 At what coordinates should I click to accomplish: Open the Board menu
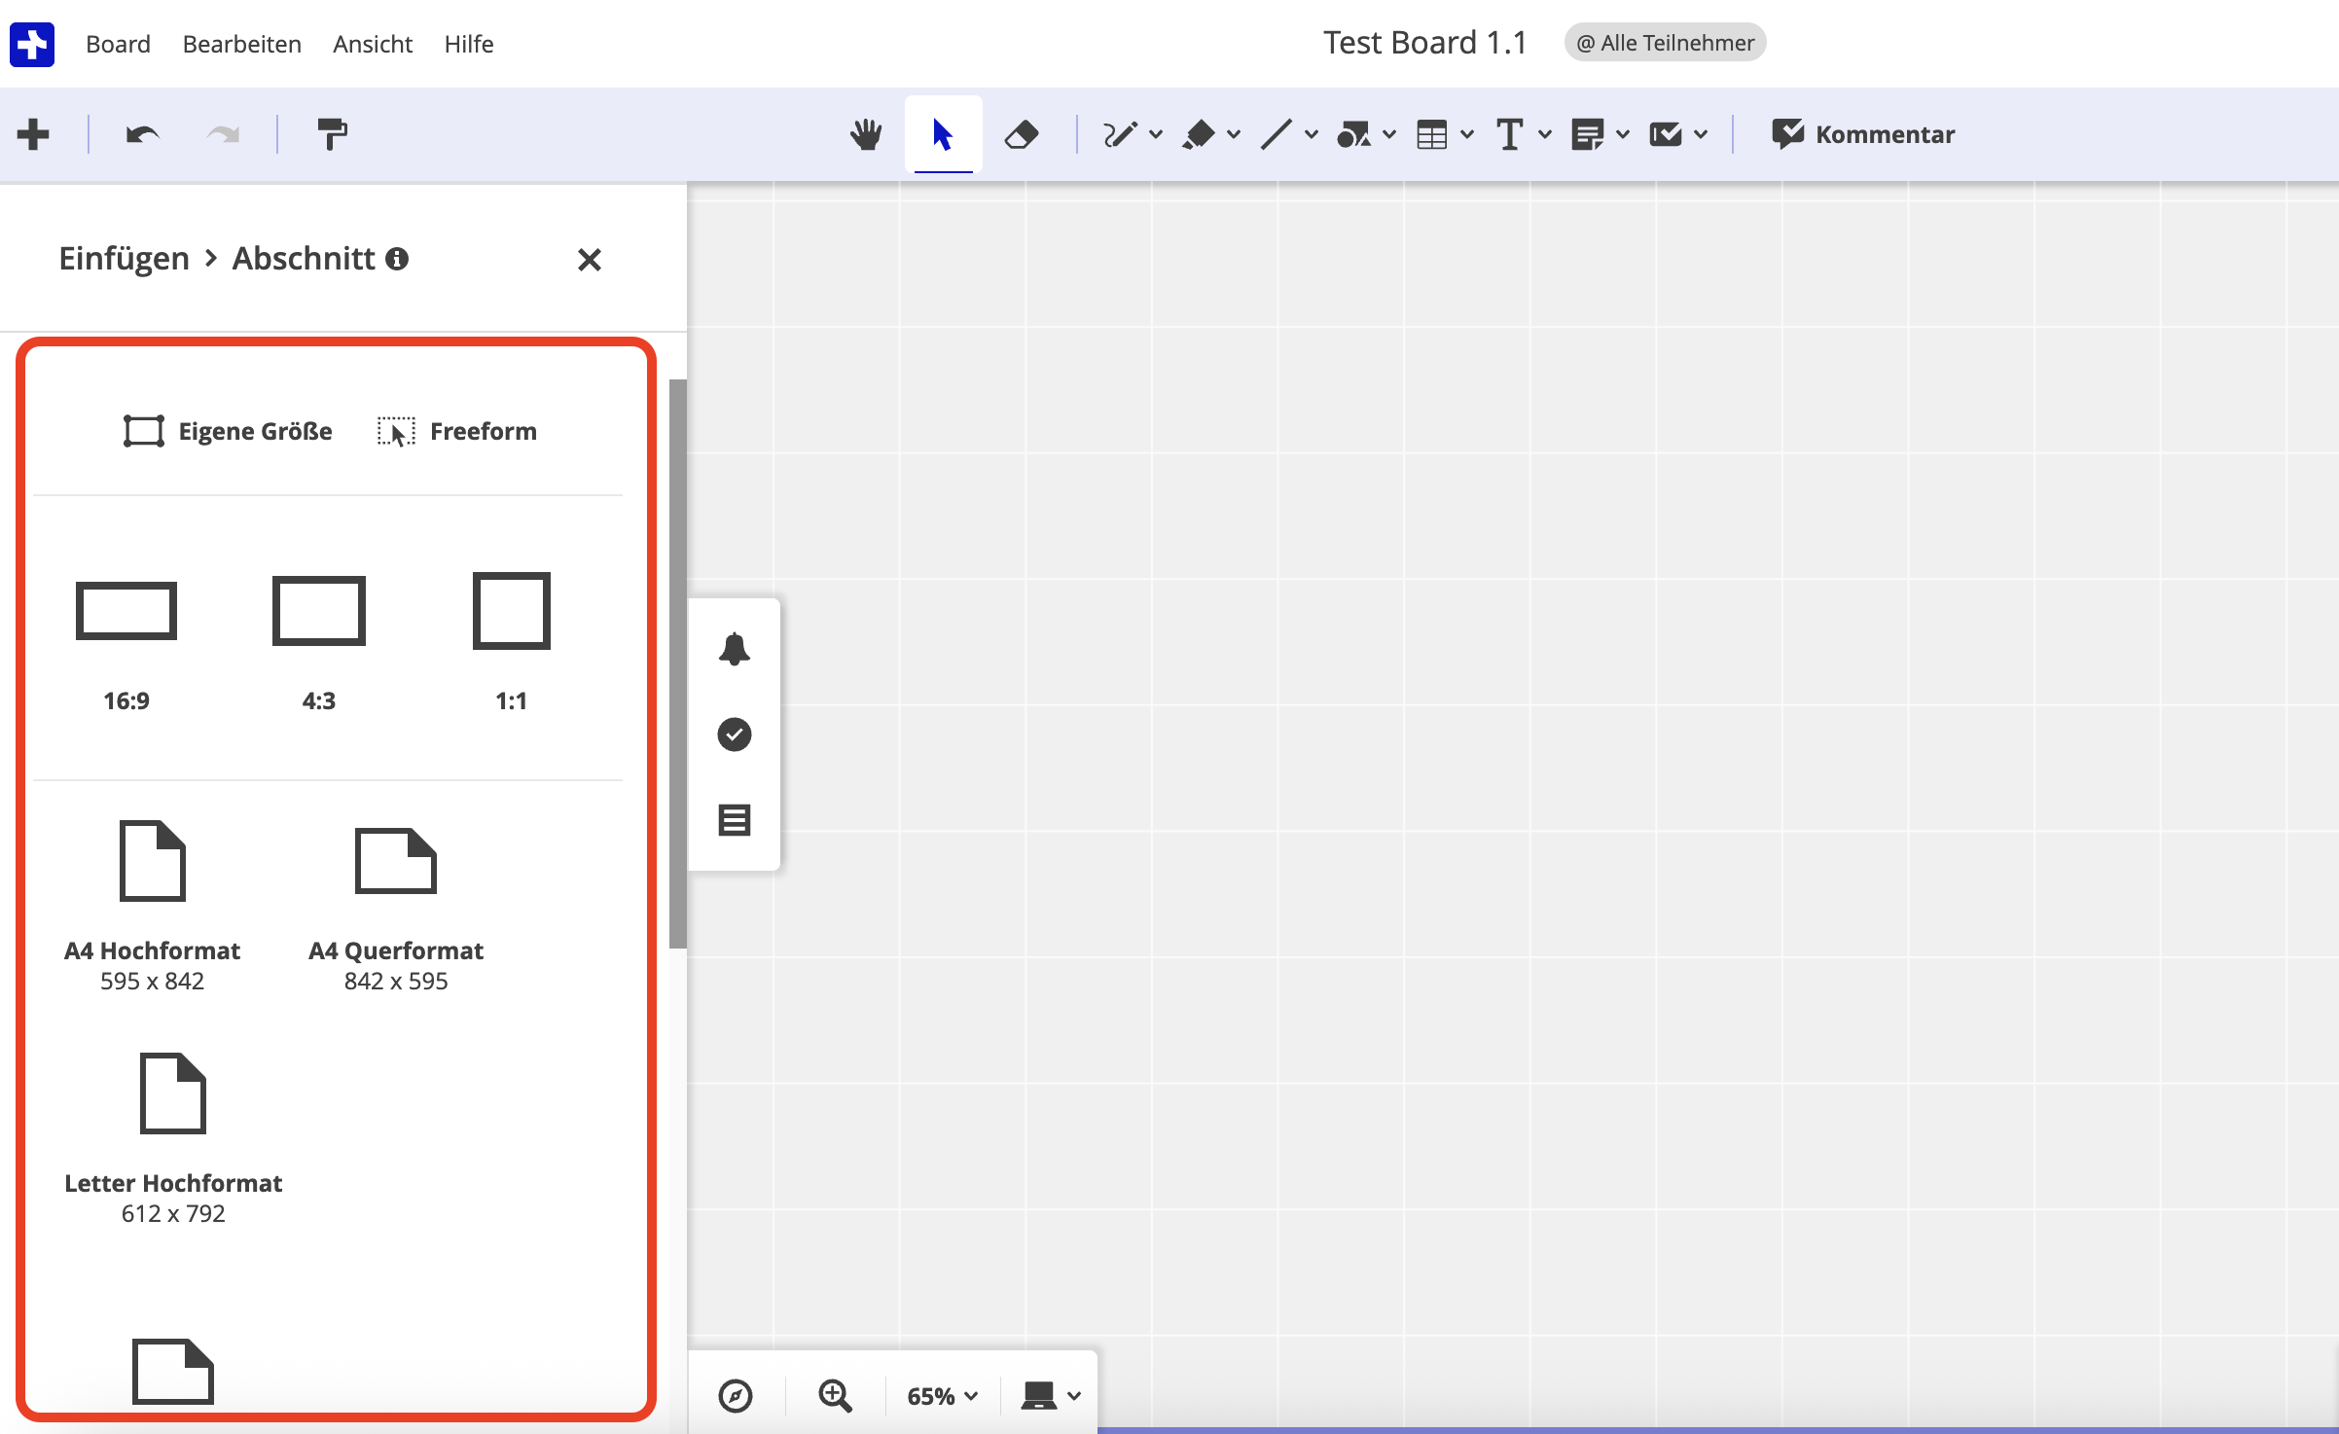click(118, 44)
